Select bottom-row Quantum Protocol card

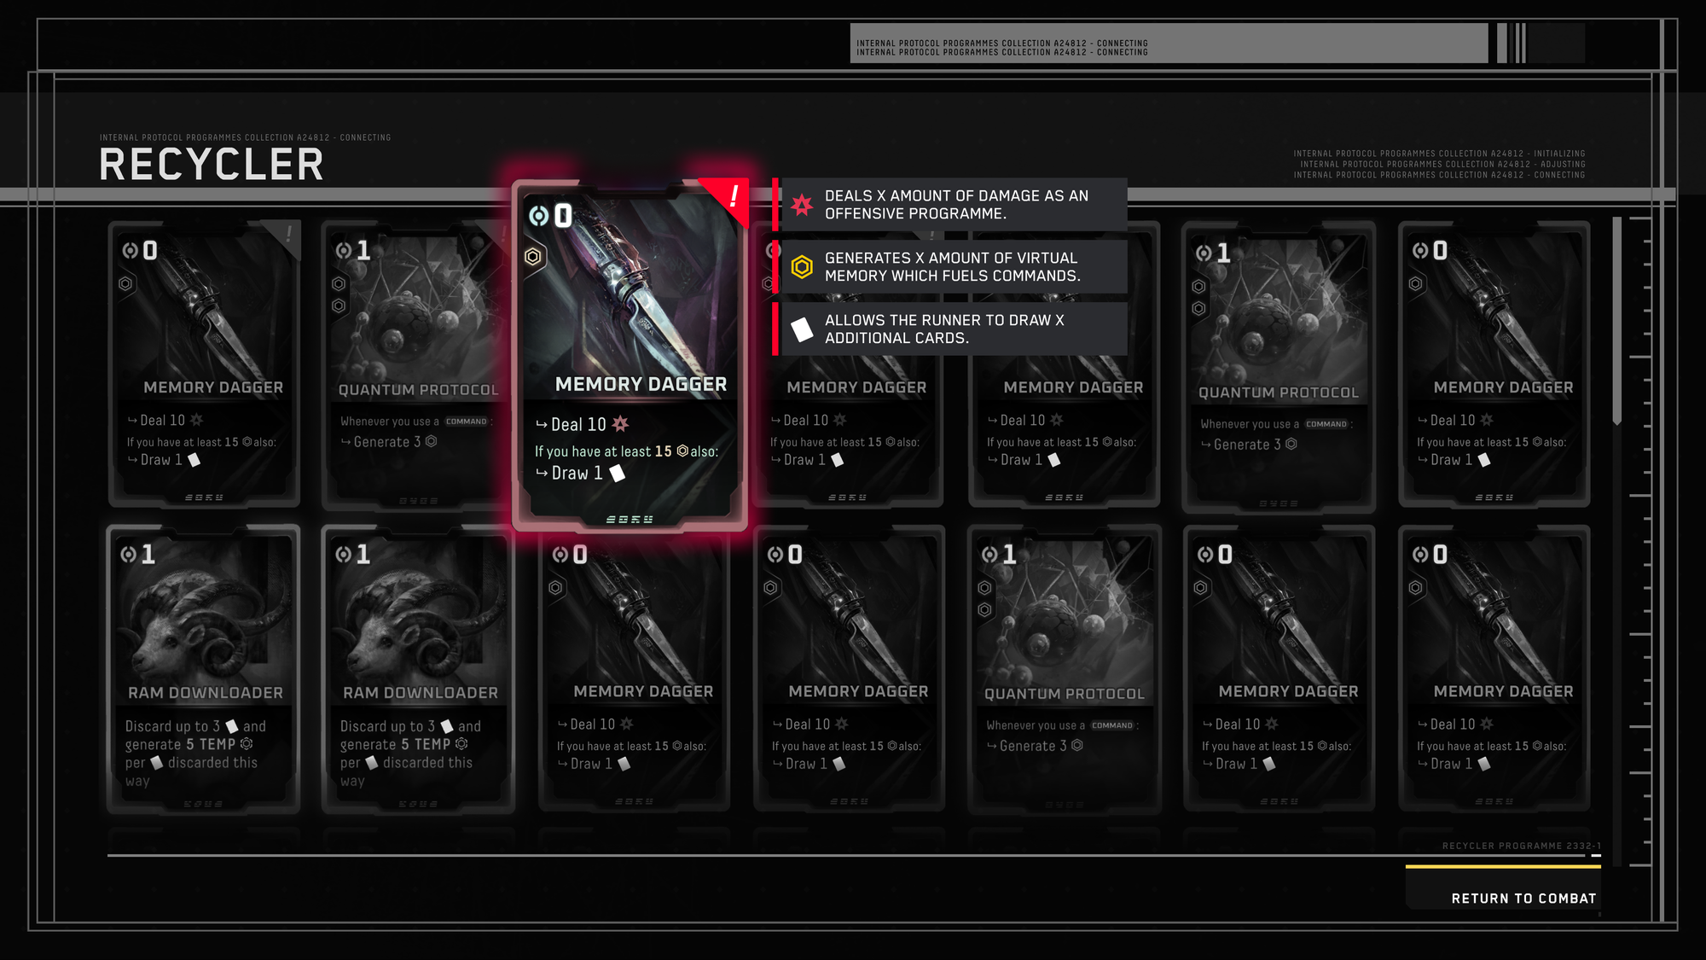tap(1064, 669)
